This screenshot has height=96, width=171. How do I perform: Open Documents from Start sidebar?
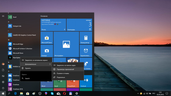[3, 70]
